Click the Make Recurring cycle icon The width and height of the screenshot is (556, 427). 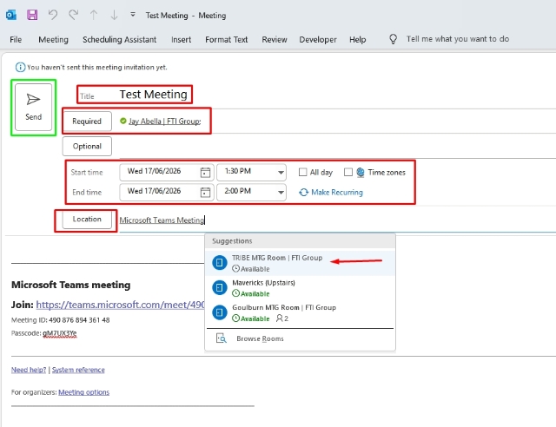pyautogui.click(x=303, y=192)
